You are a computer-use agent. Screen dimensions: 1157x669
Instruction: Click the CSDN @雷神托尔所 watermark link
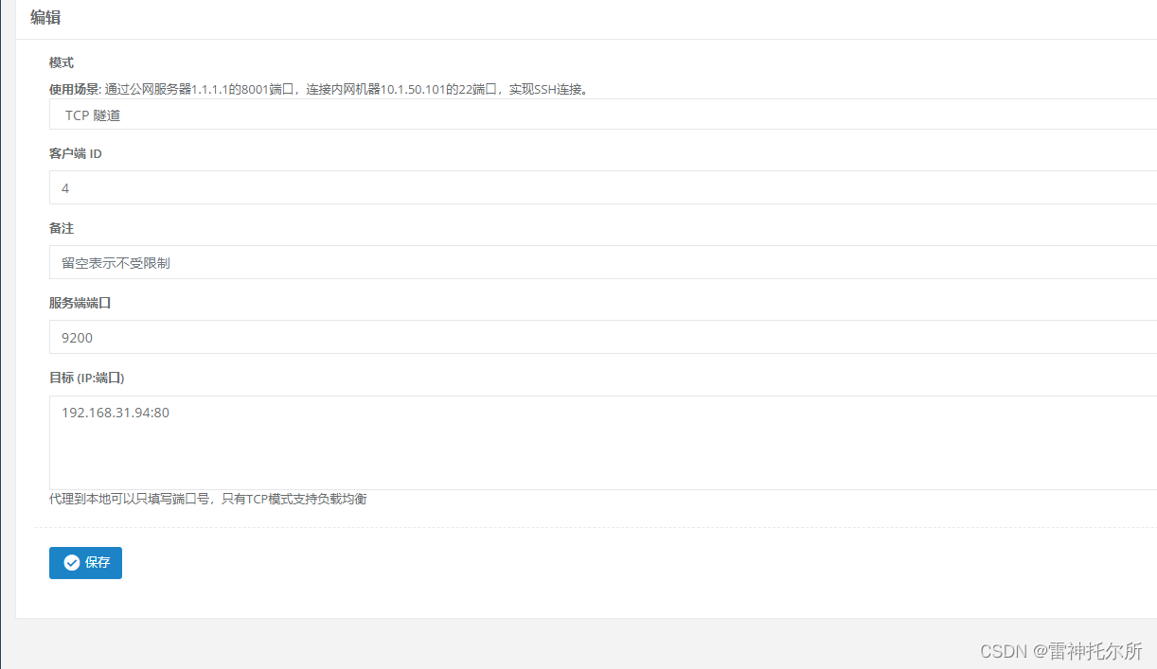1060,652
